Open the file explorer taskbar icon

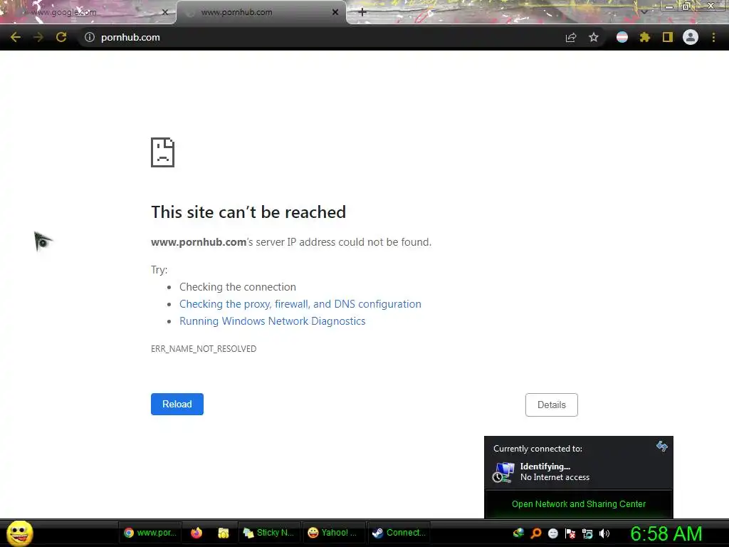(223, 533)
